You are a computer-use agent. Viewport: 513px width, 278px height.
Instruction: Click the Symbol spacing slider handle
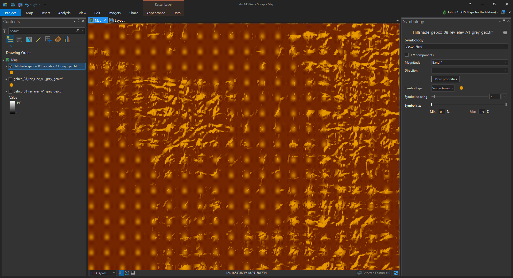pos(435,96)
